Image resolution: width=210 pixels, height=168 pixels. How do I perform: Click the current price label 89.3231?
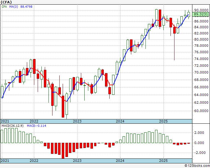click(200, 14)
